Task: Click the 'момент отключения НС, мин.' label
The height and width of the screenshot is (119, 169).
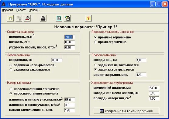Action: click(31, 110)
